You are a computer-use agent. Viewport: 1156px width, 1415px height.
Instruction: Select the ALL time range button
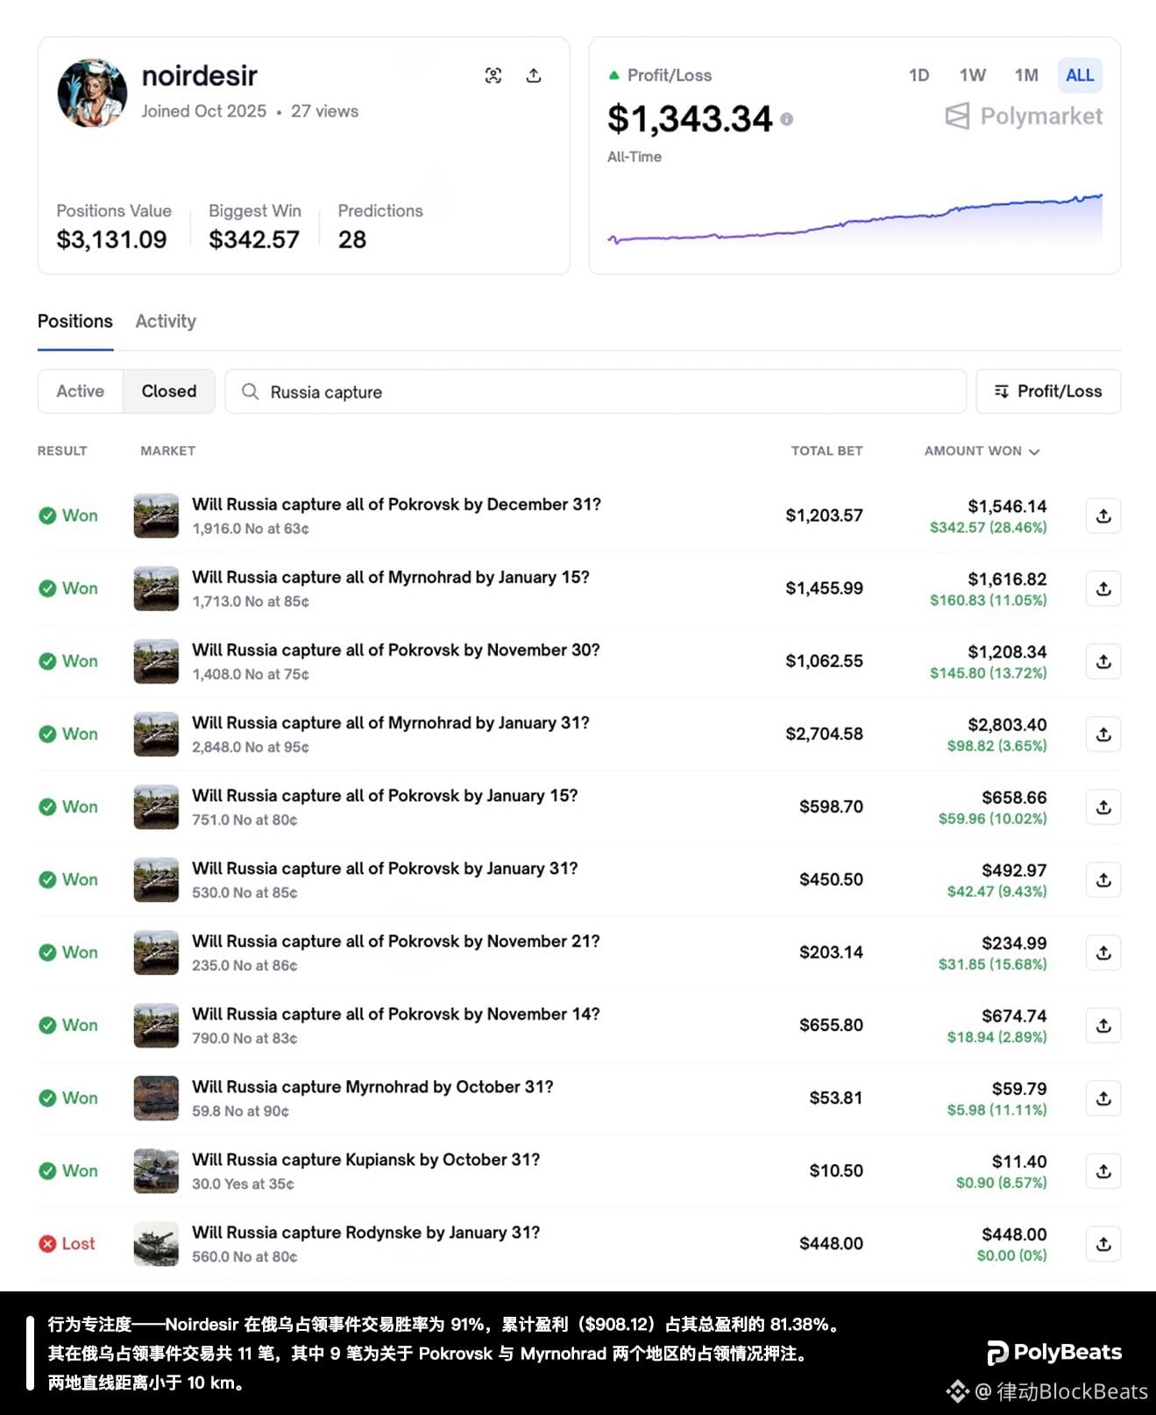click(1080, 75)
